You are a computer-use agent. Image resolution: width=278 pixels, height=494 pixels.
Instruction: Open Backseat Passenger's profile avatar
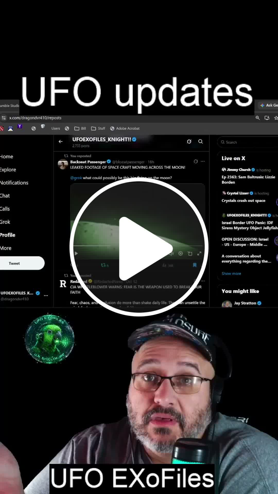pos(63,164)
